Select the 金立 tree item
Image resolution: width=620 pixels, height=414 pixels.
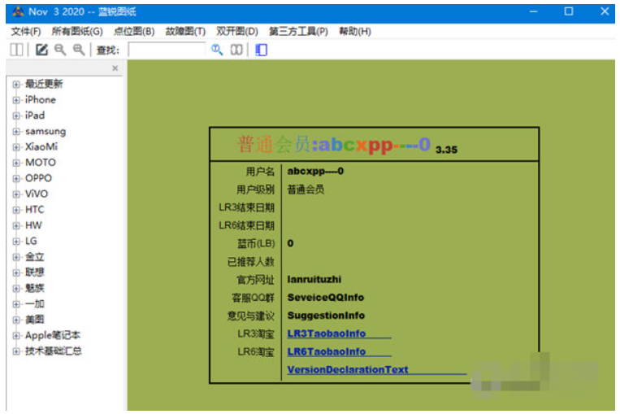pyautogui.click(x=35, y=257)
